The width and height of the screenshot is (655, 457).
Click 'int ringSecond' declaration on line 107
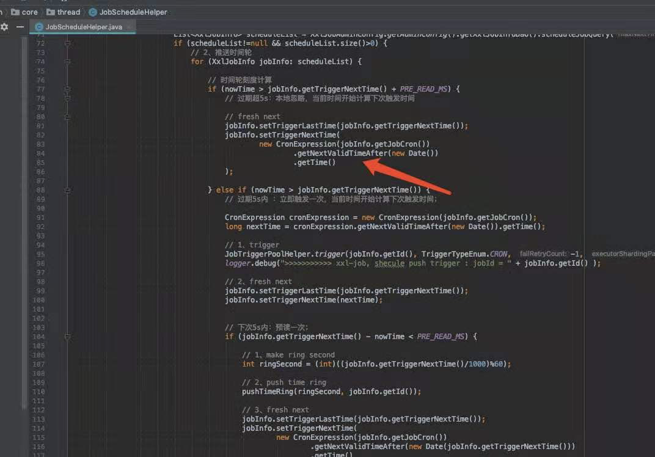coord(376,364)
